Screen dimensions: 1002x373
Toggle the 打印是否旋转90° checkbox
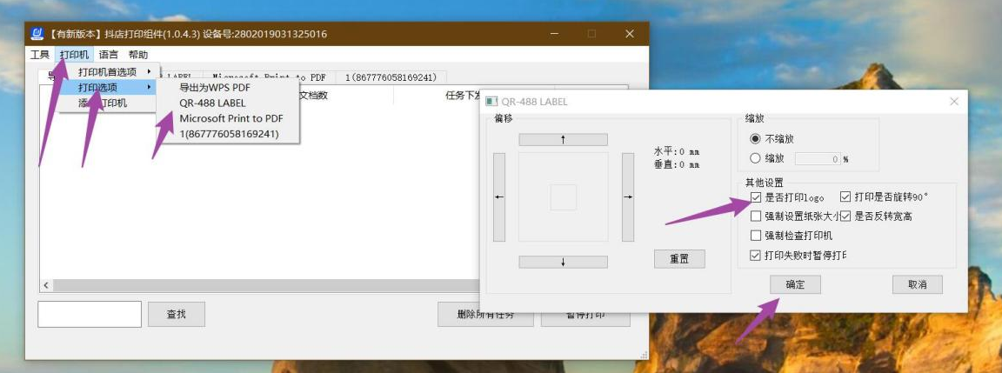point(845,197)
